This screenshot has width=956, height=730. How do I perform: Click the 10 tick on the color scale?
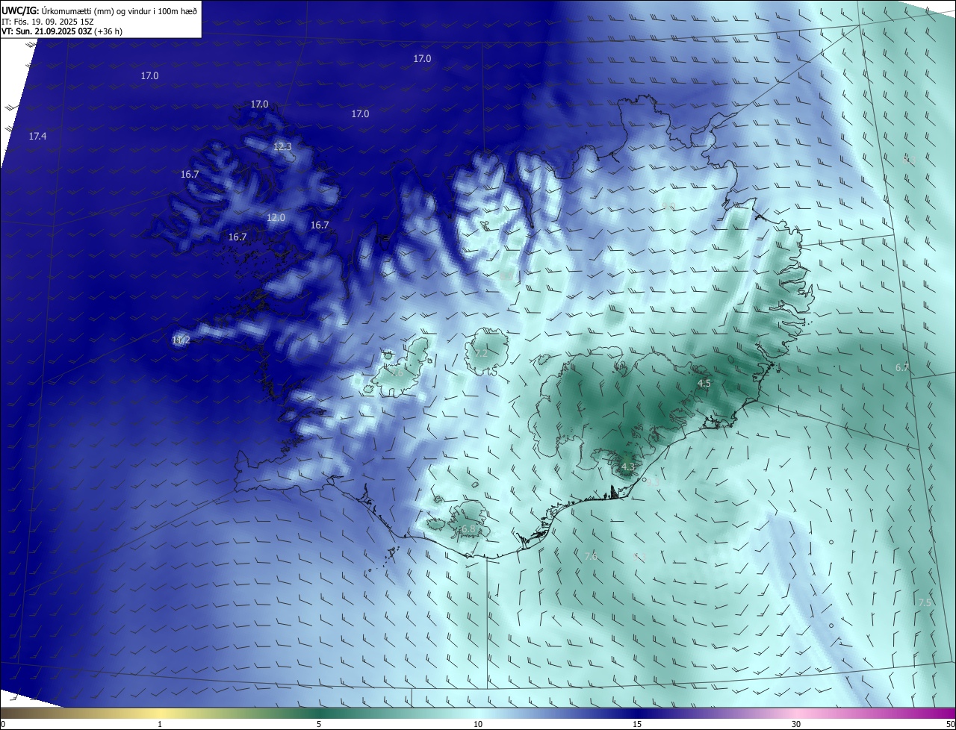coord(478,724)
